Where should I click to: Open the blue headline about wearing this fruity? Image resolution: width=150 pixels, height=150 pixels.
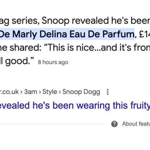click(x=75, y=105)
